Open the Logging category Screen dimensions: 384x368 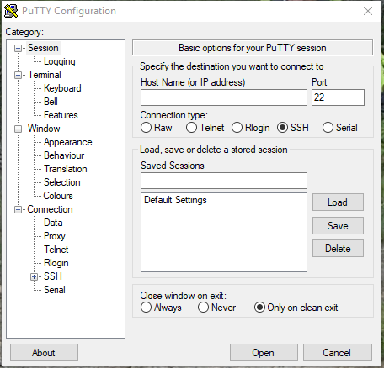[x=60, y=61]
